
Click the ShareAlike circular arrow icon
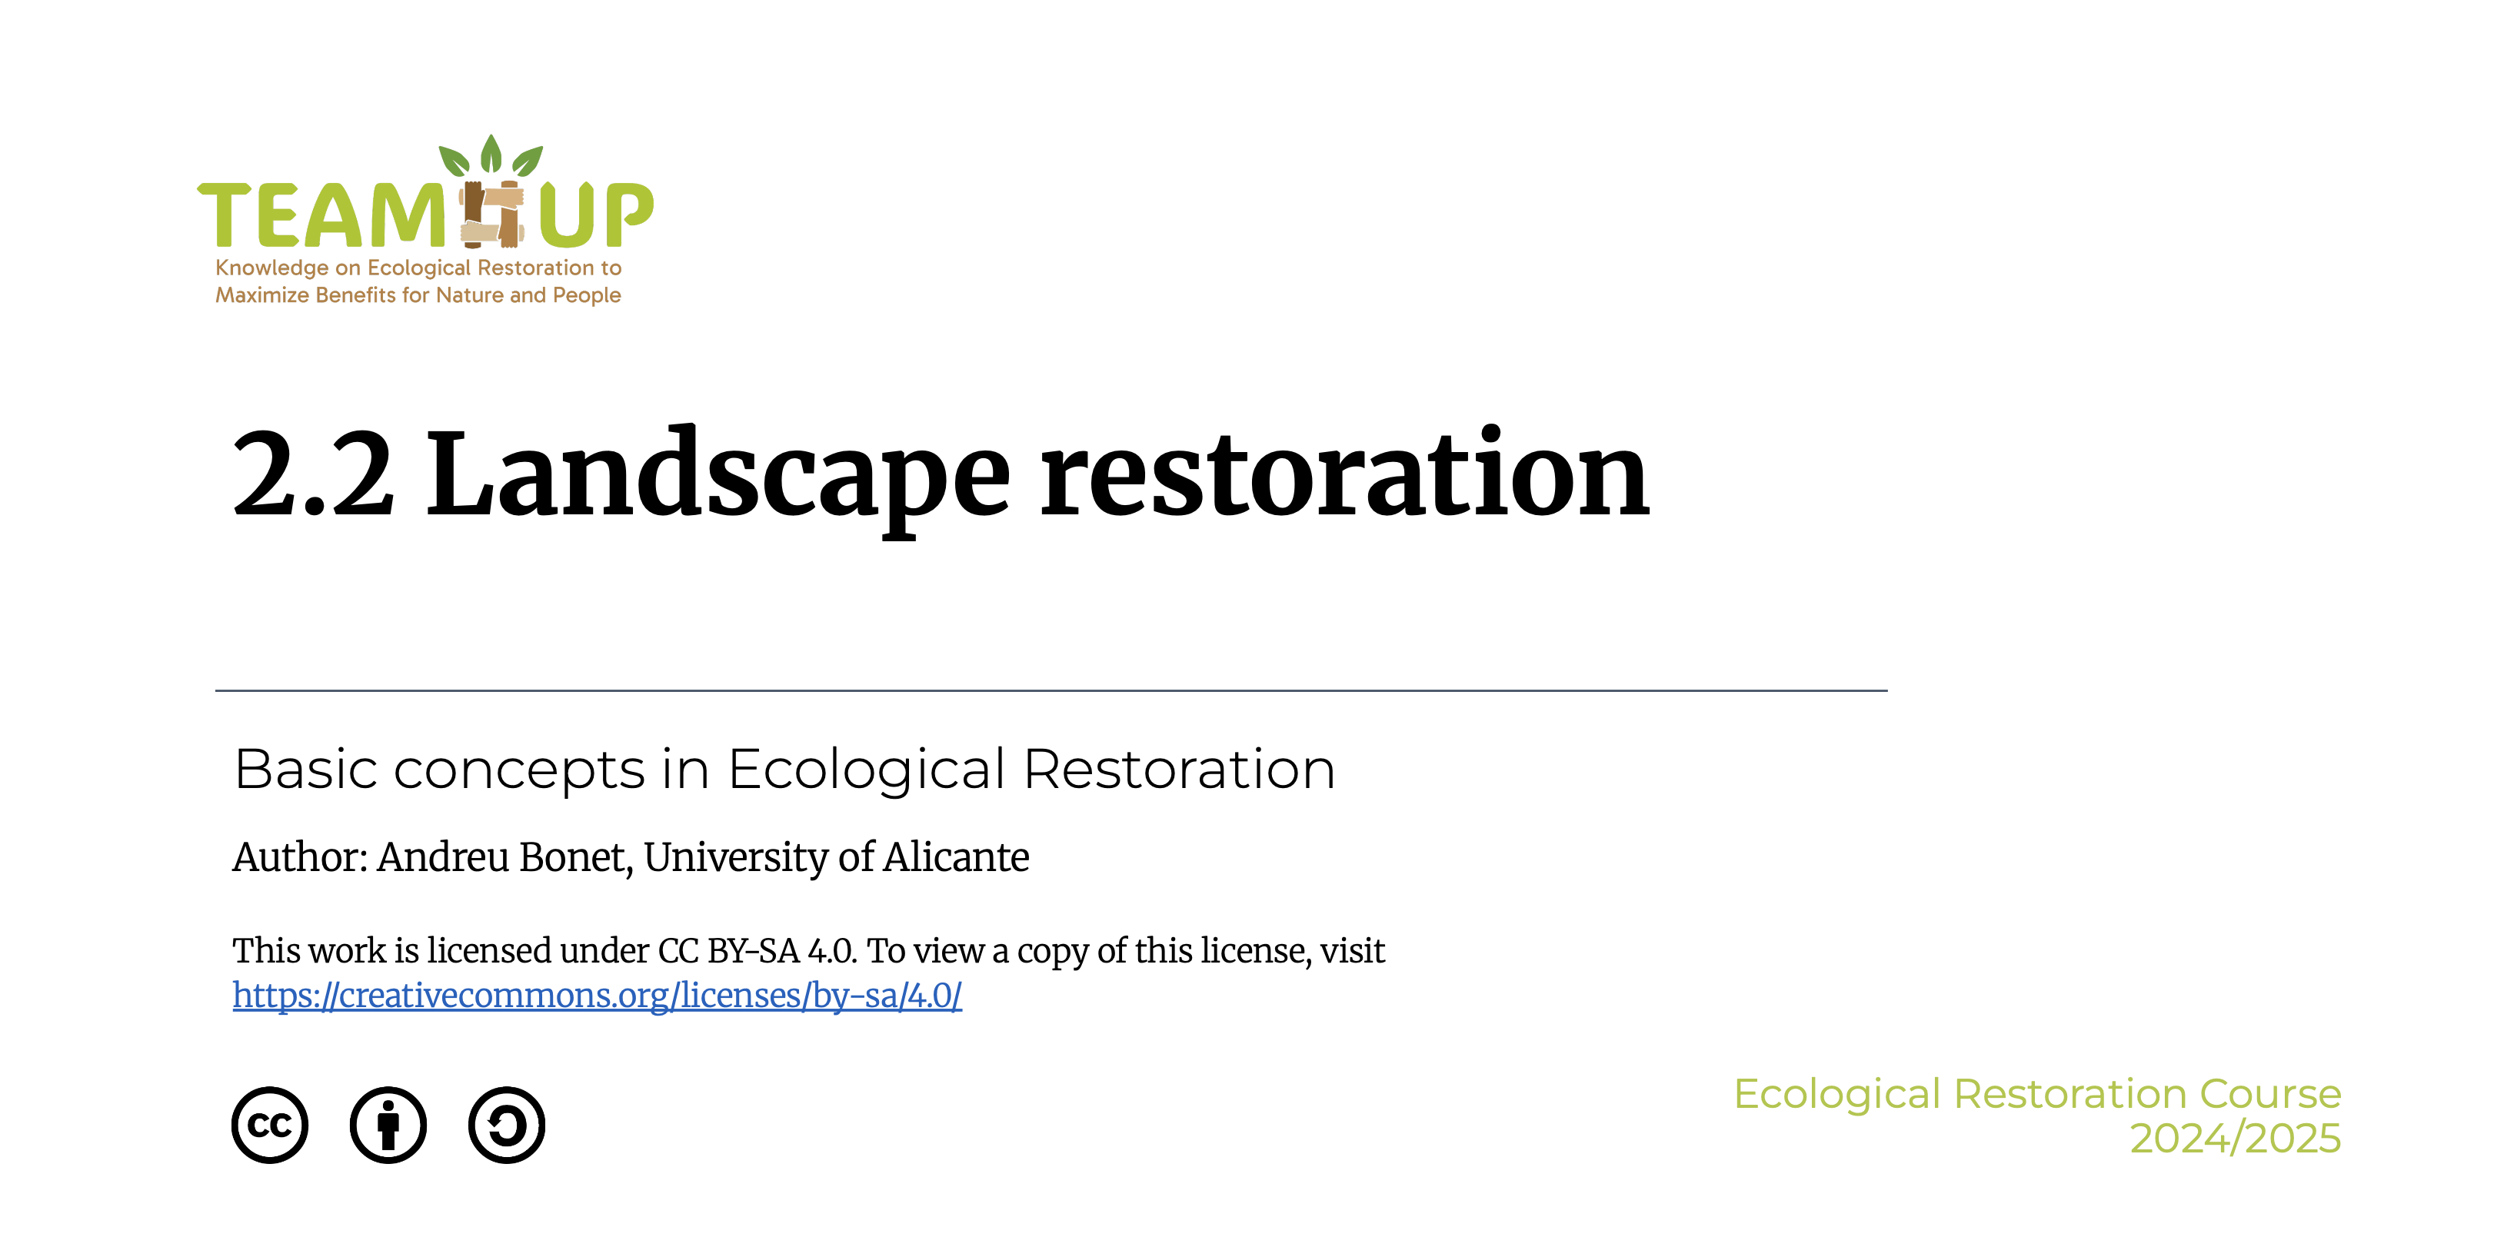507,1125
